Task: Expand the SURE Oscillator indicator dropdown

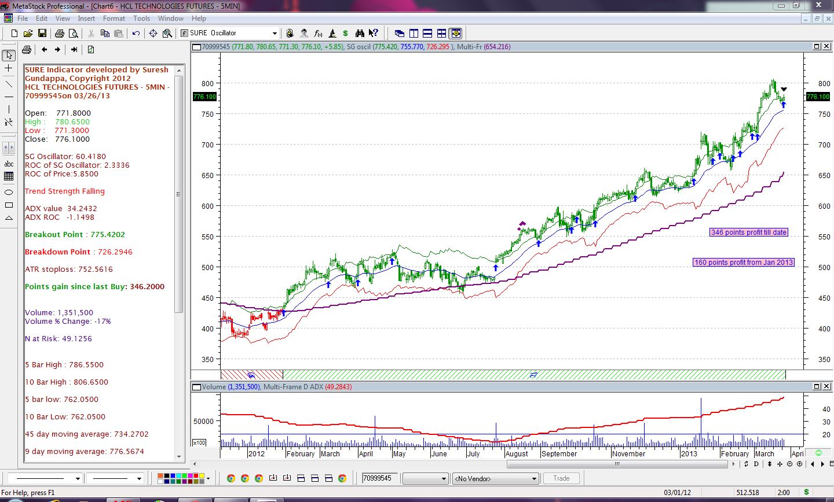Action: (x=275, y=34)
